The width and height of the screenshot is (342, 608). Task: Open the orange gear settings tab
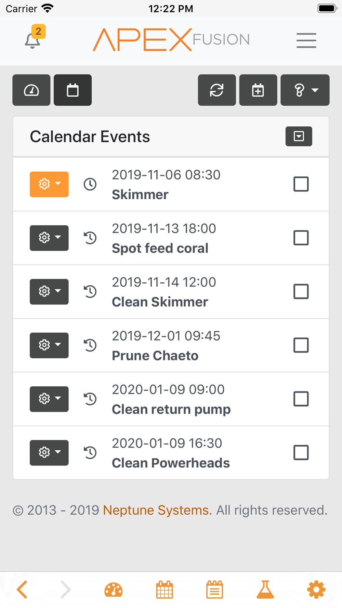coord(316,590)
